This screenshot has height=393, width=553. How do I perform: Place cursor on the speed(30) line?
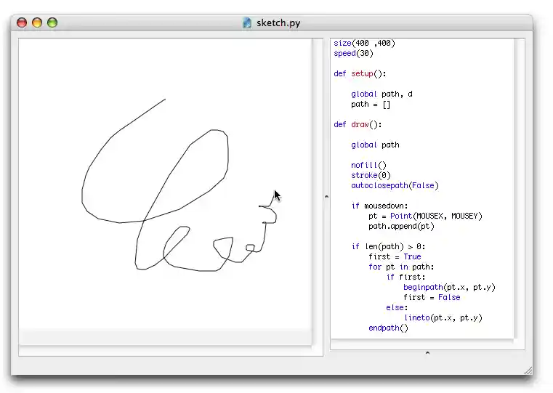[354, 53]
